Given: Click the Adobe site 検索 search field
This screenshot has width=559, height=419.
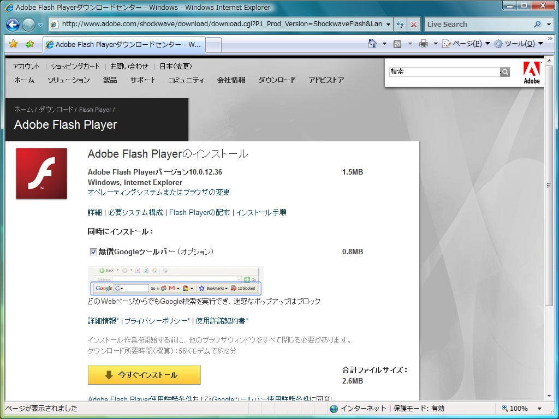Looking at the screenshot, I should click(444, 71).
